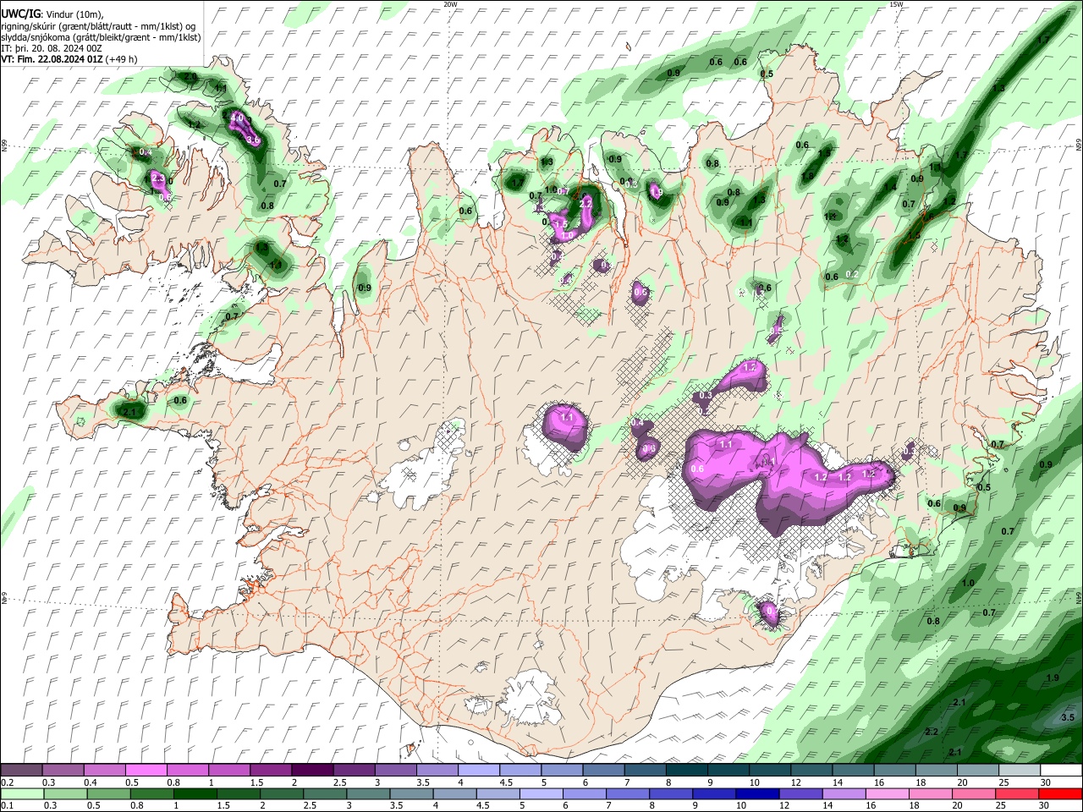Select the lower legend swatch labeled 25
The image size is (1083, 812).
(x=1017, y=794)
